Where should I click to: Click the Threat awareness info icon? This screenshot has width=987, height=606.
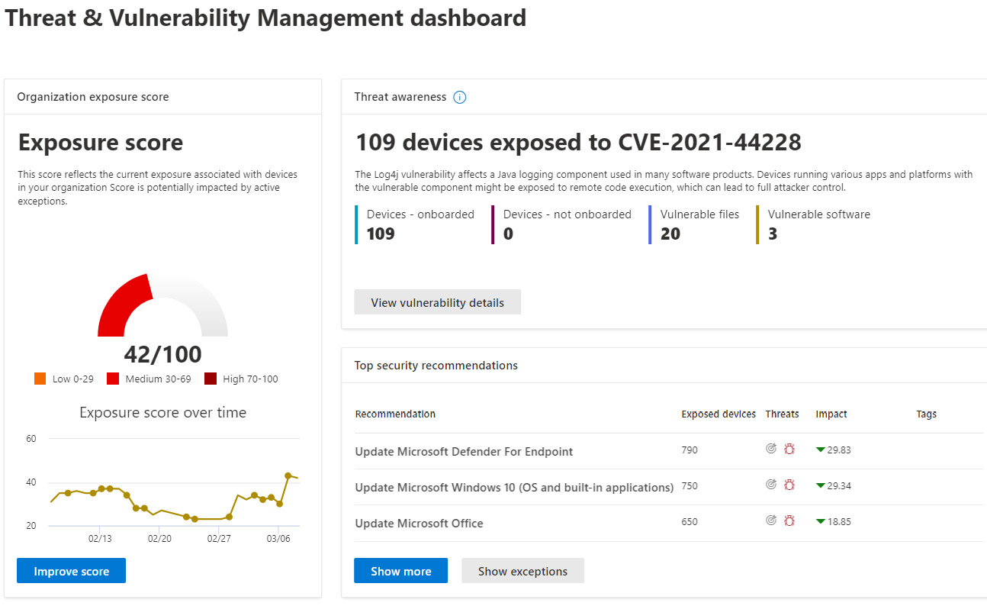459,97
